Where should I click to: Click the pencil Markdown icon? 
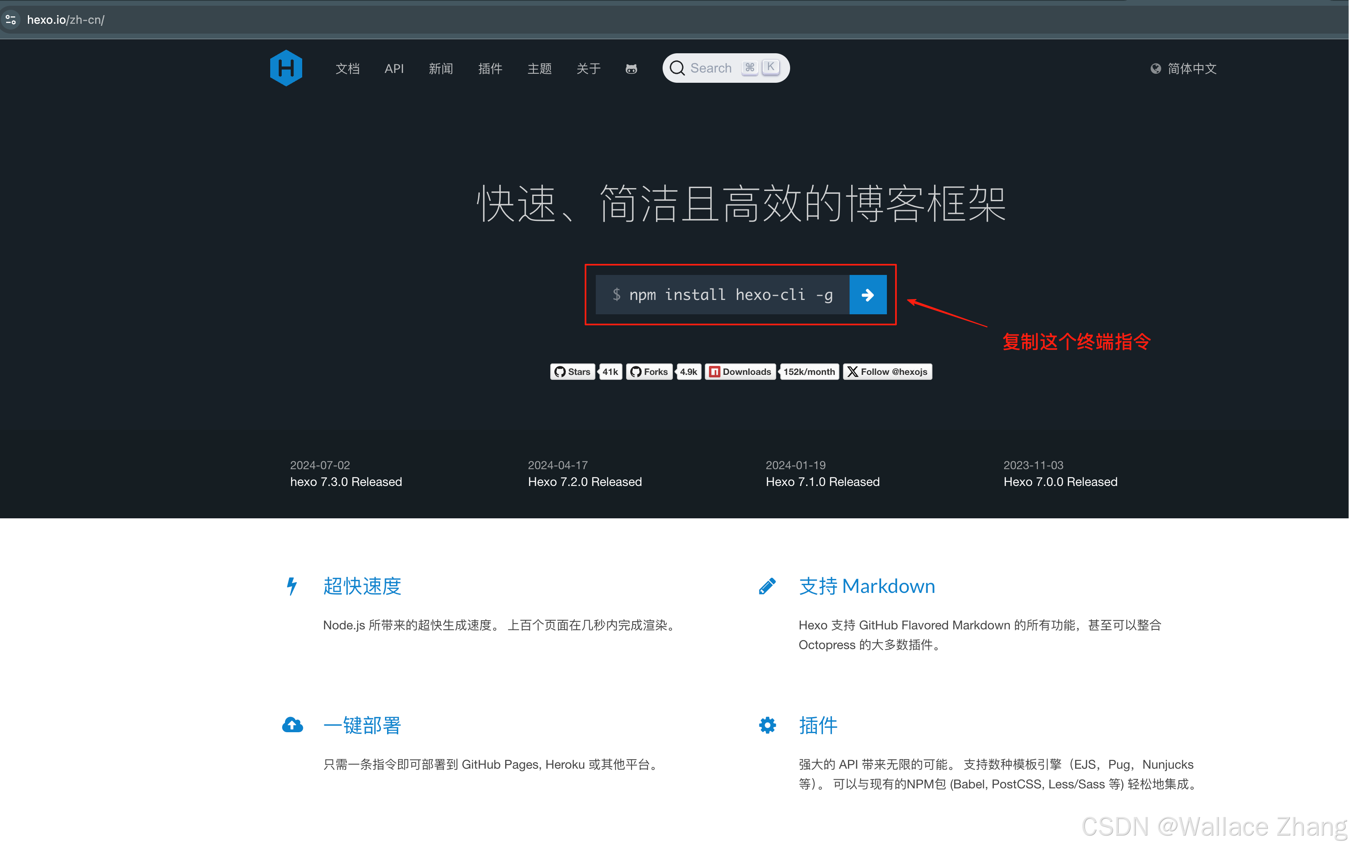pyautogui.click(x=767, y=586)
